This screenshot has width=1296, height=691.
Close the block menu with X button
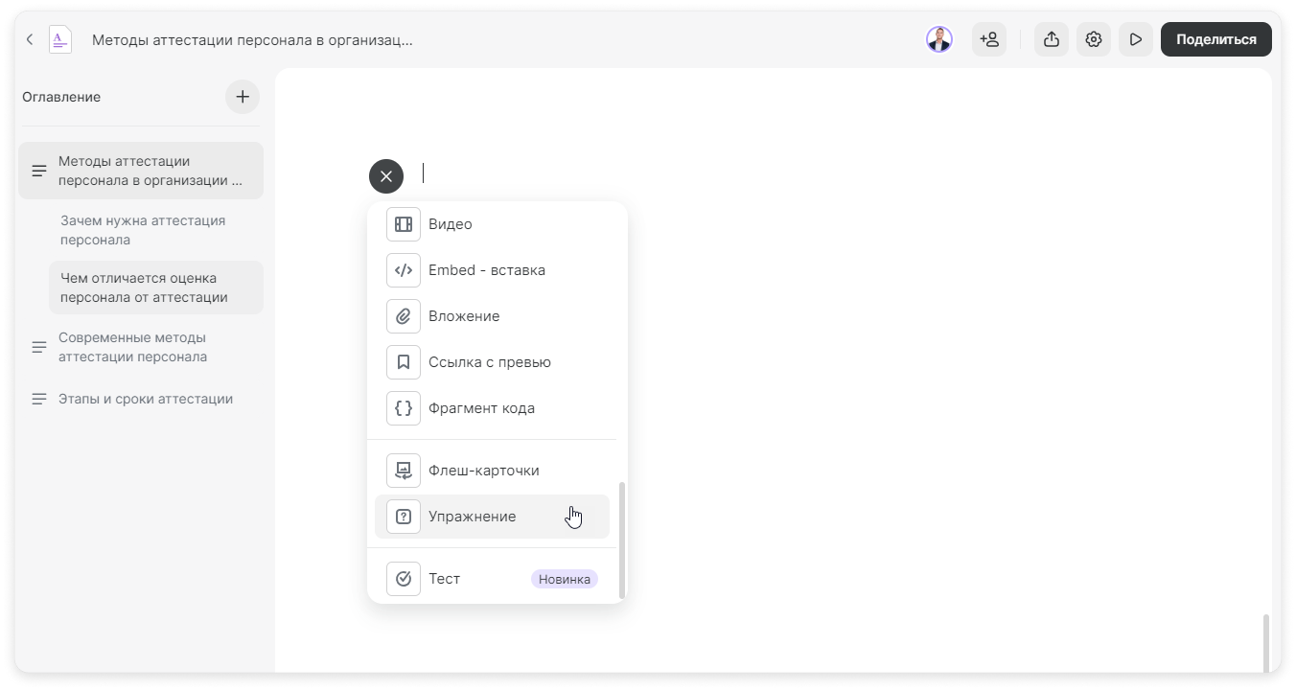pyautogui.click(x=386, y=176)
